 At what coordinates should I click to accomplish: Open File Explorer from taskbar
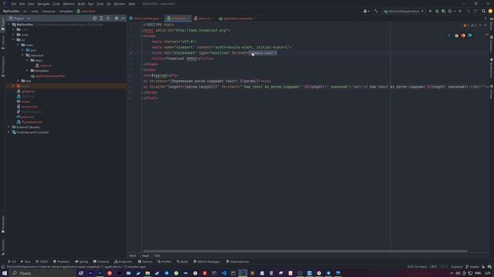coord(147,273)
